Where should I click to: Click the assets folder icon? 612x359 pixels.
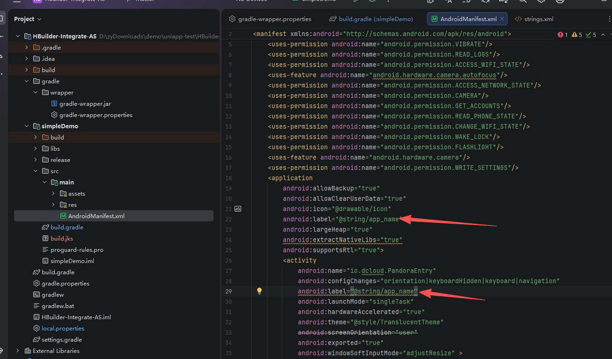(x=63, y=193)
